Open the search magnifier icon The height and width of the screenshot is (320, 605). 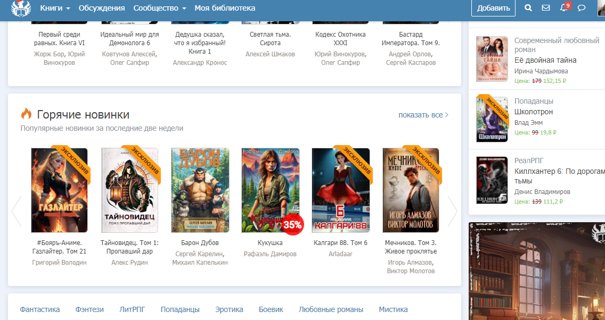(528, 7)
